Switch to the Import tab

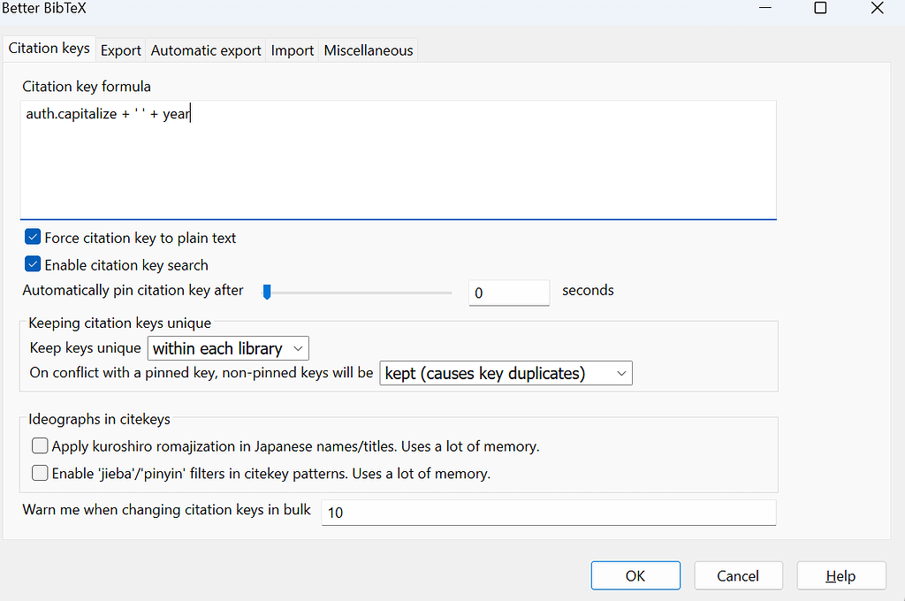coord(292,50)
